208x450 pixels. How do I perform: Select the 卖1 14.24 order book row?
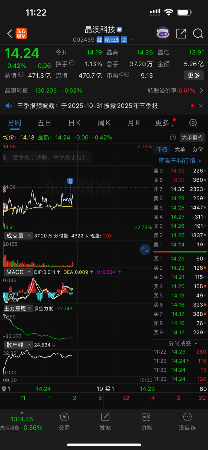(x=180, y=244)
